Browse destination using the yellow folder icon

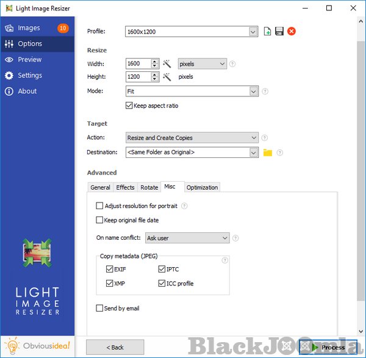pos(267,152)
